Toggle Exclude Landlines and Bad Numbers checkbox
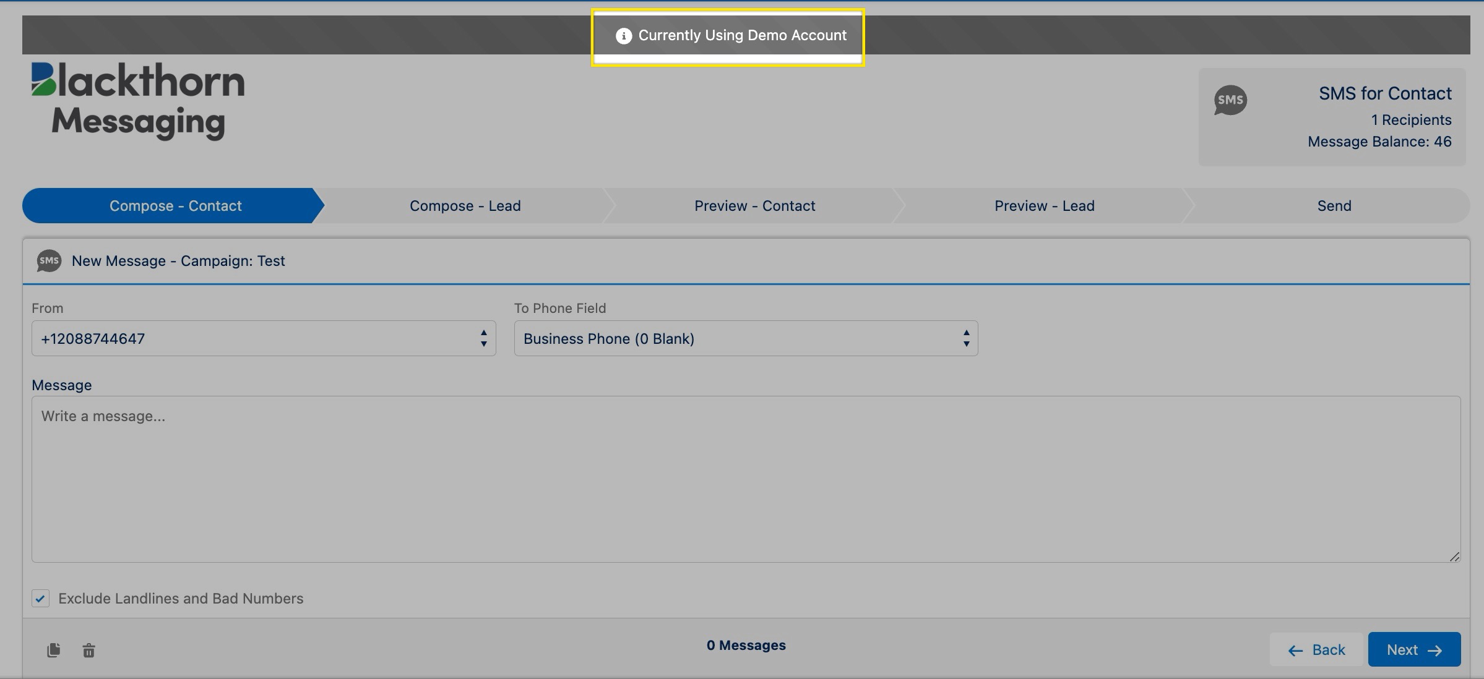Image resolution: width=1484 pixels, height=679 pixels. pos(41,599)
